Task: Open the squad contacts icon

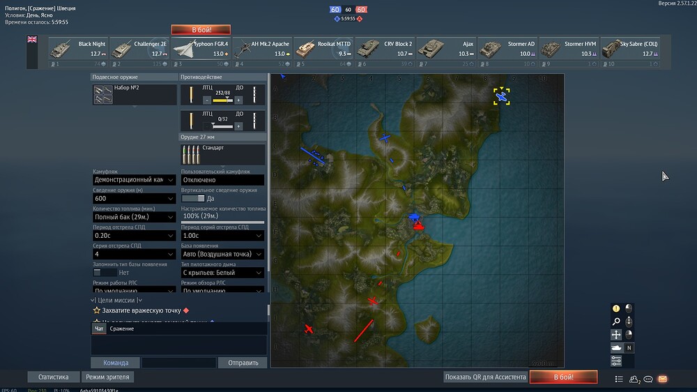Action: [634, 379]
